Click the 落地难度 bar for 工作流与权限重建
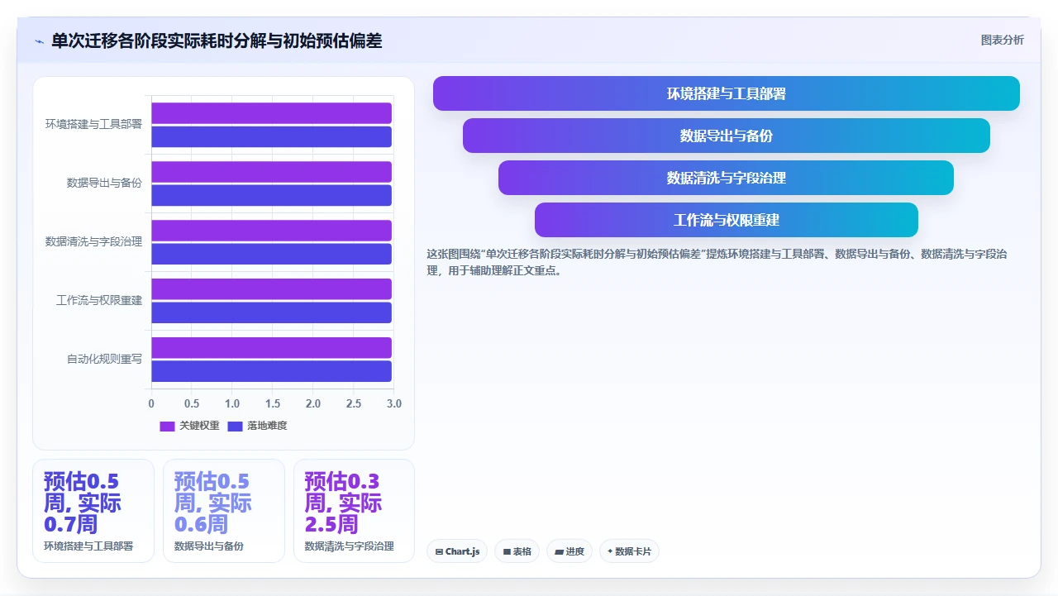1058x596 pixels. (x=271, y=312)
